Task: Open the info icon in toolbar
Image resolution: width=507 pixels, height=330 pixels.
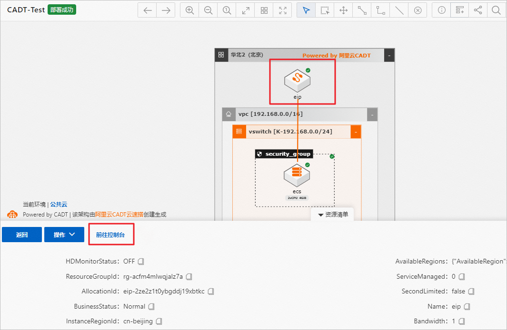Action: click(441, 10)
